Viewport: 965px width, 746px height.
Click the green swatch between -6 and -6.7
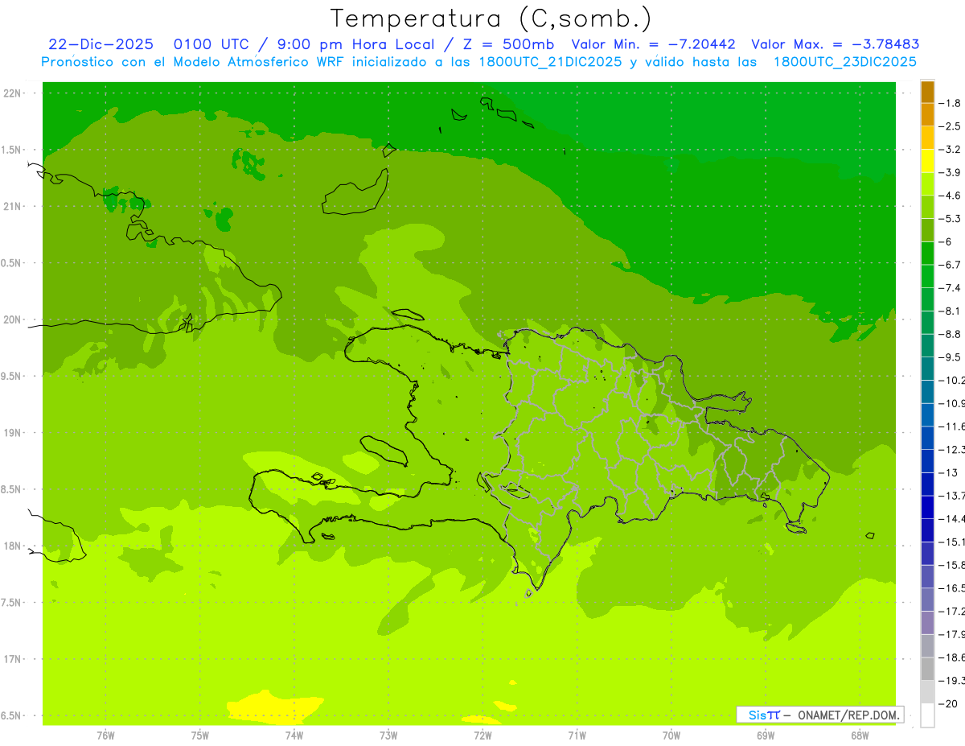point(927,253)
